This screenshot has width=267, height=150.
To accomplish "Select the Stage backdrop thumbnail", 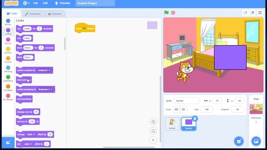I will point(256,109).
